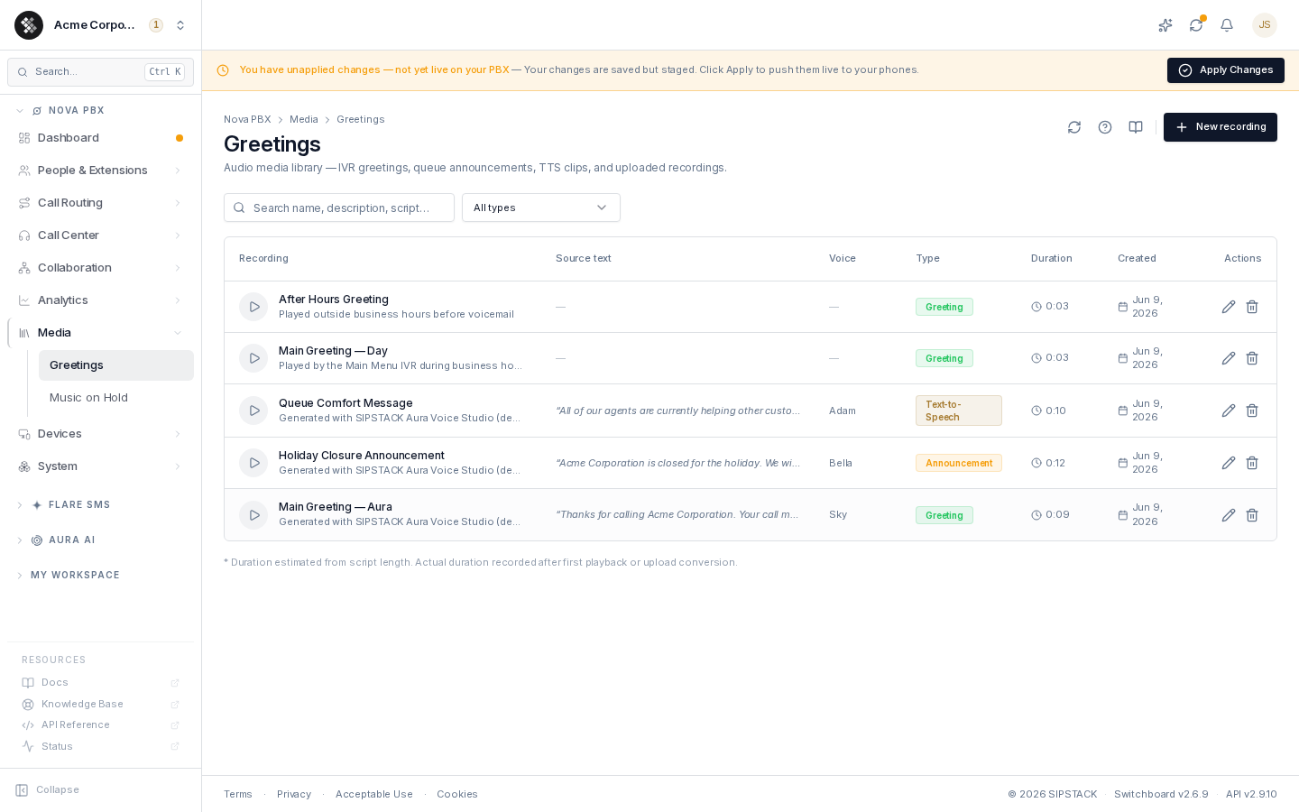Screen dimensions: 1299x812
Task: Apply staged changes to PBX
Action: tap(1226, 70)
